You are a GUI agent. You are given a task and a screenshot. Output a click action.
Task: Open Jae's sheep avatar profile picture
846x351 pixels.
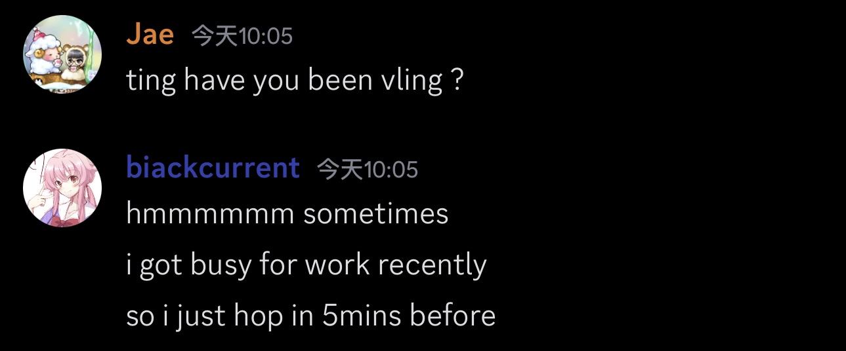pyautogui.click(x=62, y=54)
